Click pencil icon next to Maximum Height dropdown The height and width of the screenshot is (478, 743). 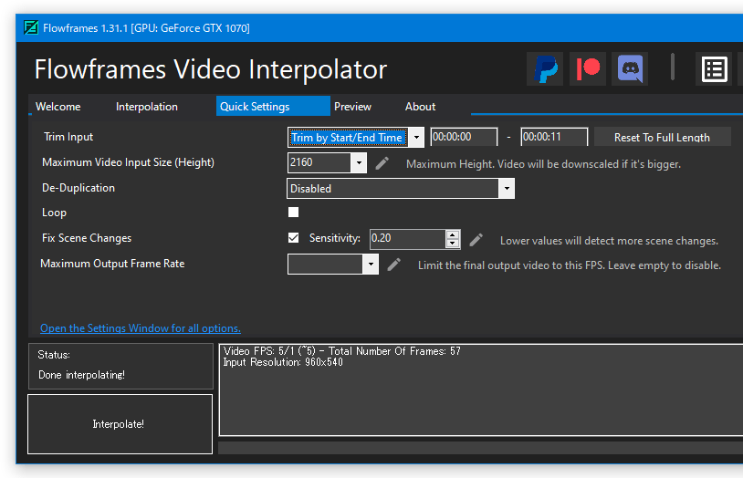click(x=382, y=163)
